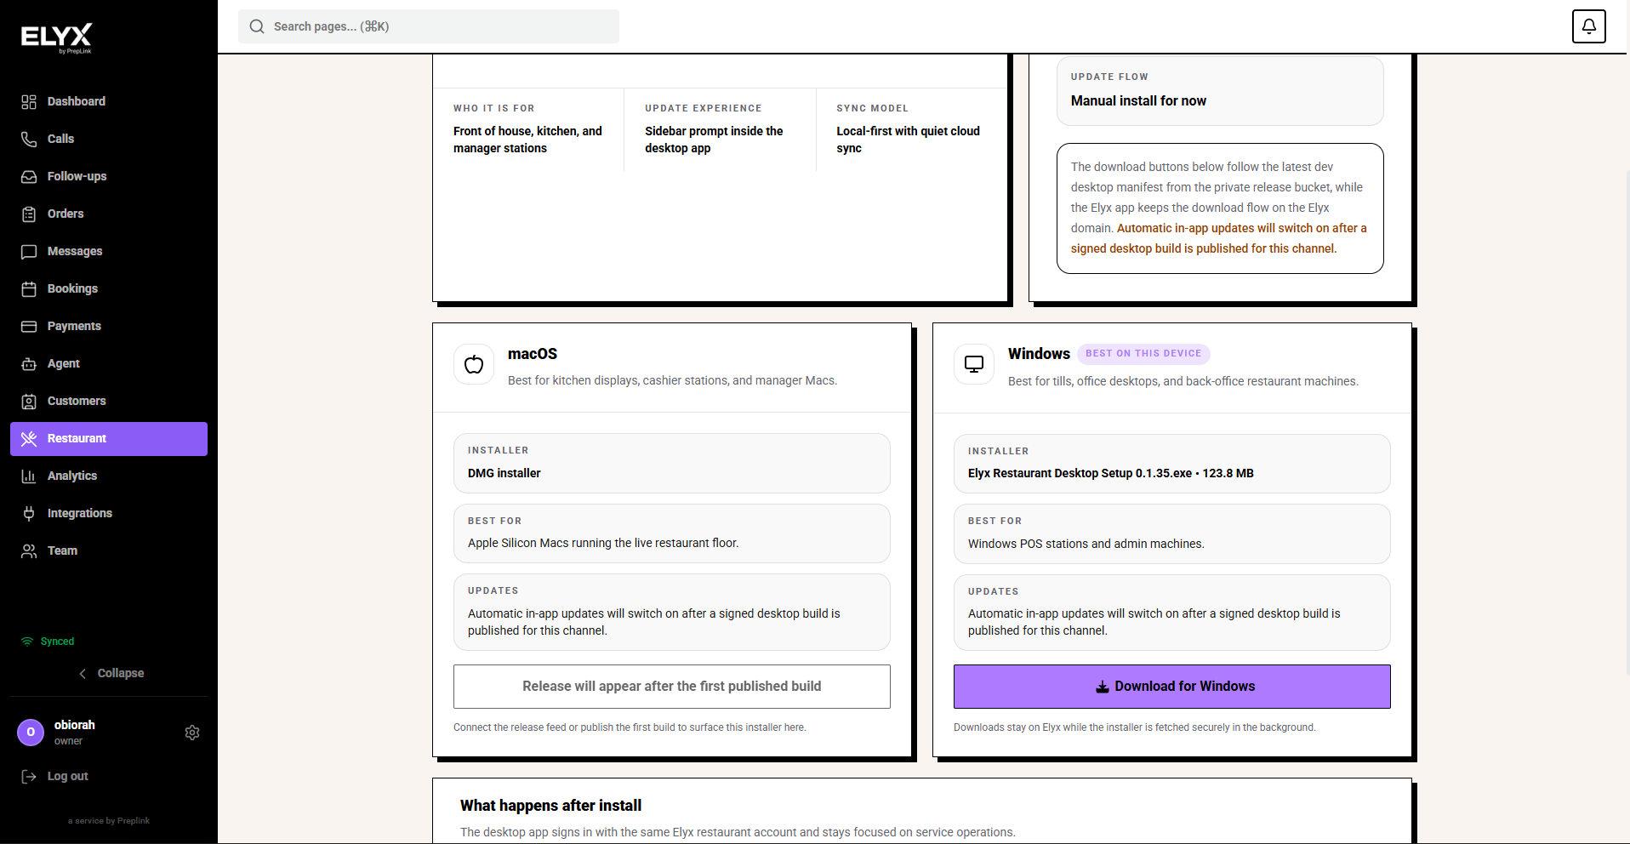Go to Calls in sidebar
Image resolution: width=1630 pixels, height=844 pixels.
[109, 140]
